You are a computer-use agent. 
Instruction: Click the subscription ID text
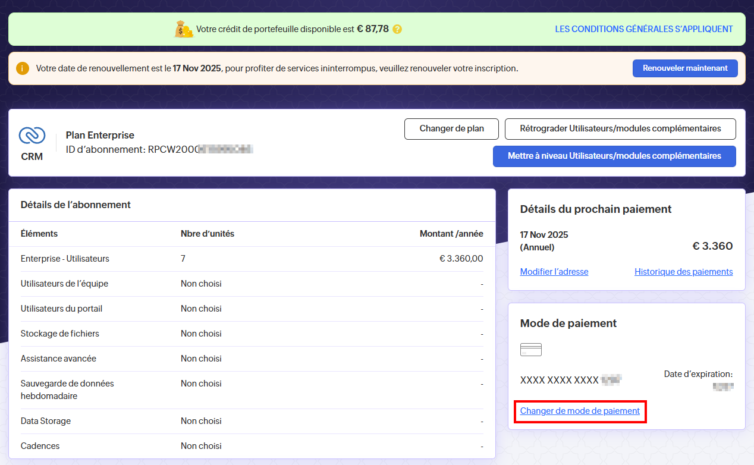159,149
